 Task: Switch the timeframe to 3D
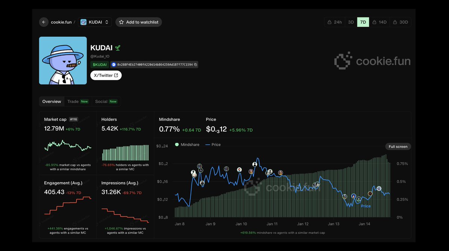point(351,22)
